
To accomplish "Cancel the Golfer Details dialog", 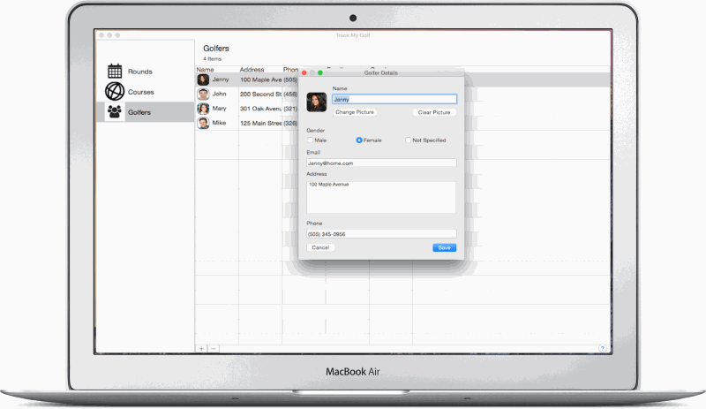I will (320, 248).
